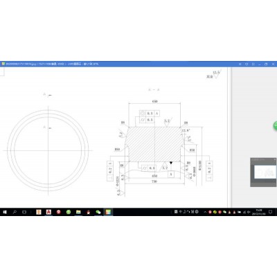Click the skin icon in the title bar
This screenshot has width=277, height=277.
pos(247,64)
